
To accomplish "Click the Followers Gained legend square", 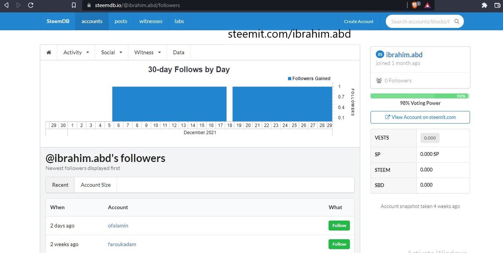I will [290, 78].
